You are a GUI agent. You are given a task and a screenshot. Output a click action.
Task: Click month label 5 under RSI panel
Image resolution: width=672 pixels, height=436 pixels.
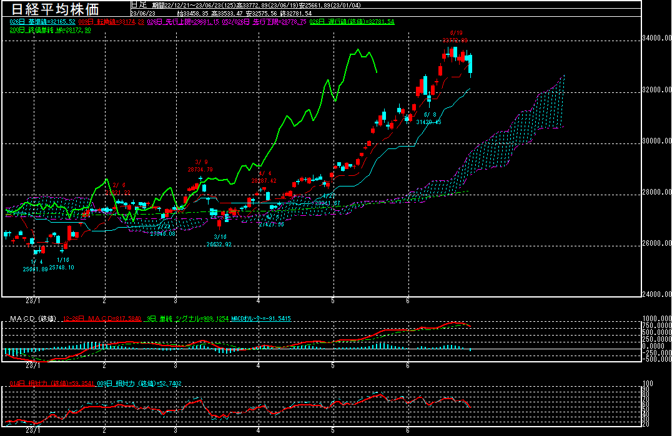333,430
